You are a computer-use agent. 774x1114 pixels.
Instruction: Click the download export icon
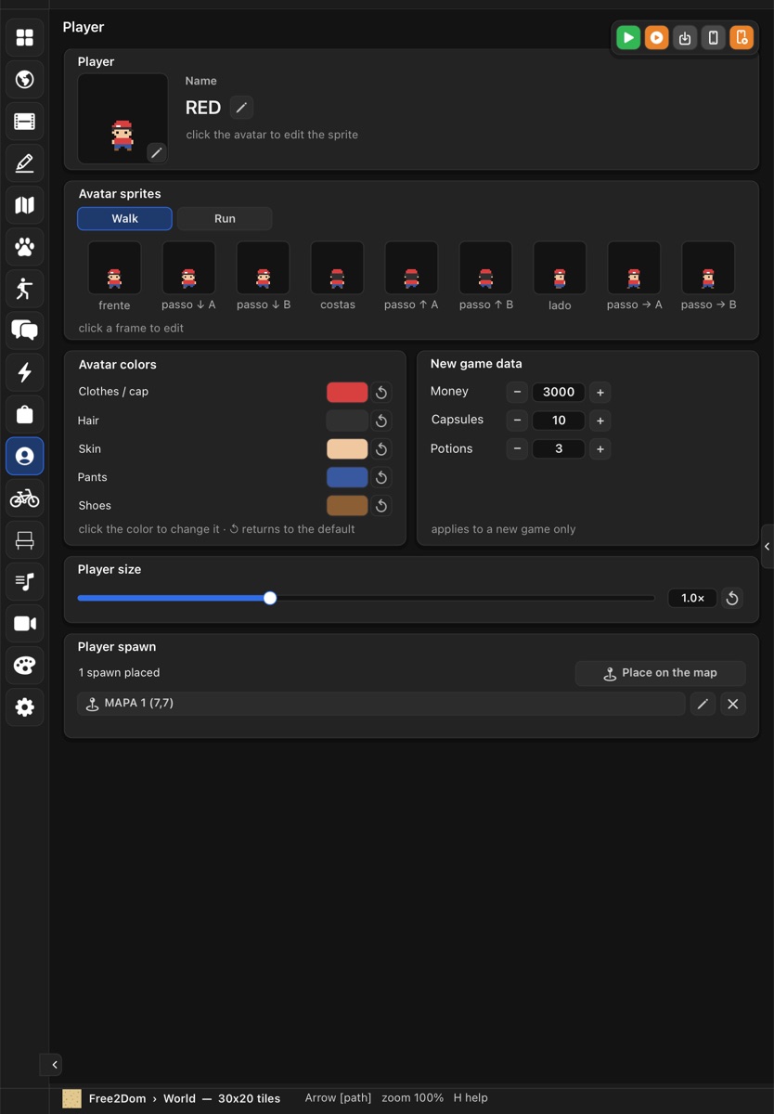coord(685,37)
